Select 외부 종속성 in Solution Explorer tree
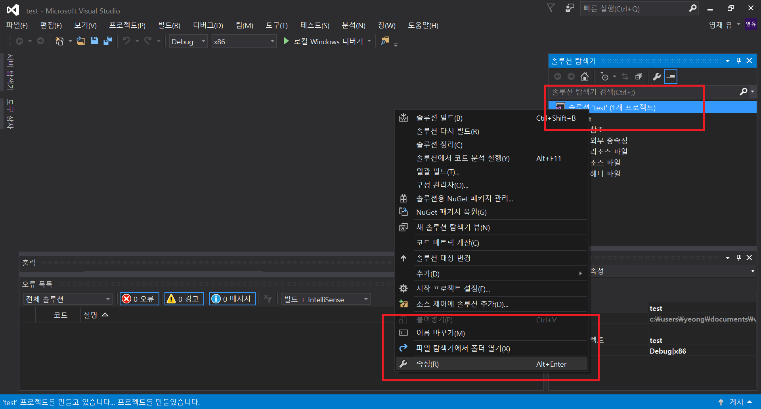761x409 pixels. coord(608,140)
